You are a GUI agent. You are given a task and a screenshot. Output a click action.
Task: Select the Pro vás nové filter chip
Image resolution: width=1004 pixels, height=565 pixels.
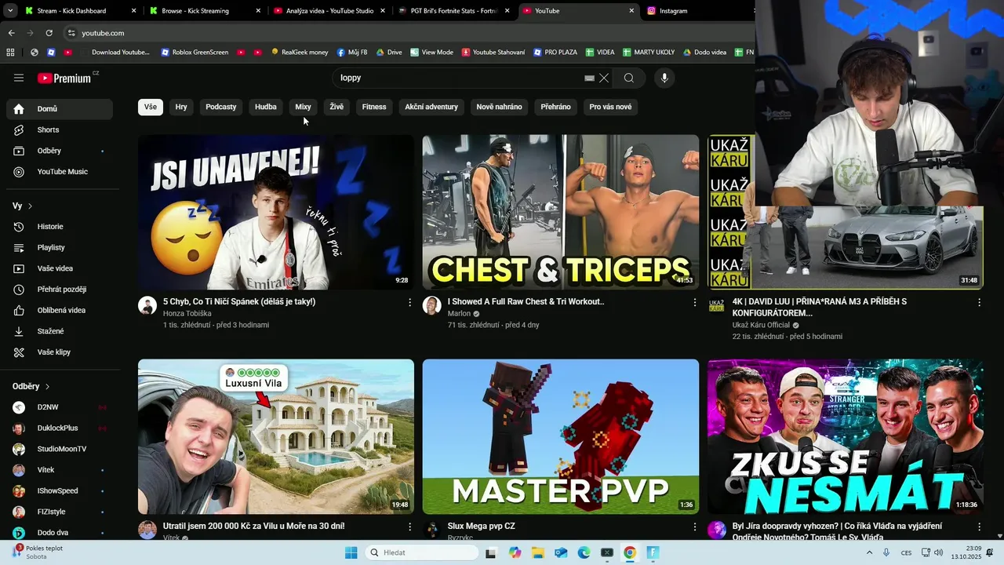(x=611, y=107)
